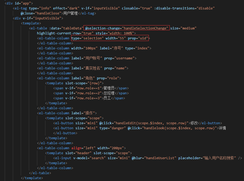Screen dimensions: 244x181
Task: Click the prop="role" attribute
Action: point(108,78)
